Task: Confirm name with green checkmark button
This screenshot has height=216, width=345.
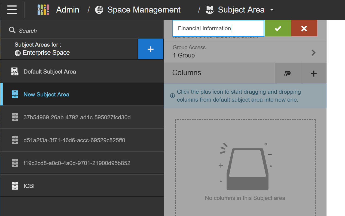Action: (278, 28)
